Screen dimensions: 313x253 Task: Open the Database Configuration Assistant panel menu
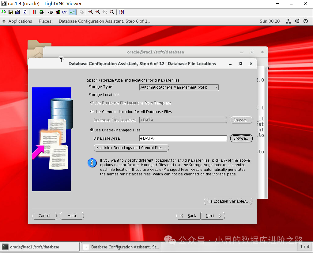click(x=104, y=21)
